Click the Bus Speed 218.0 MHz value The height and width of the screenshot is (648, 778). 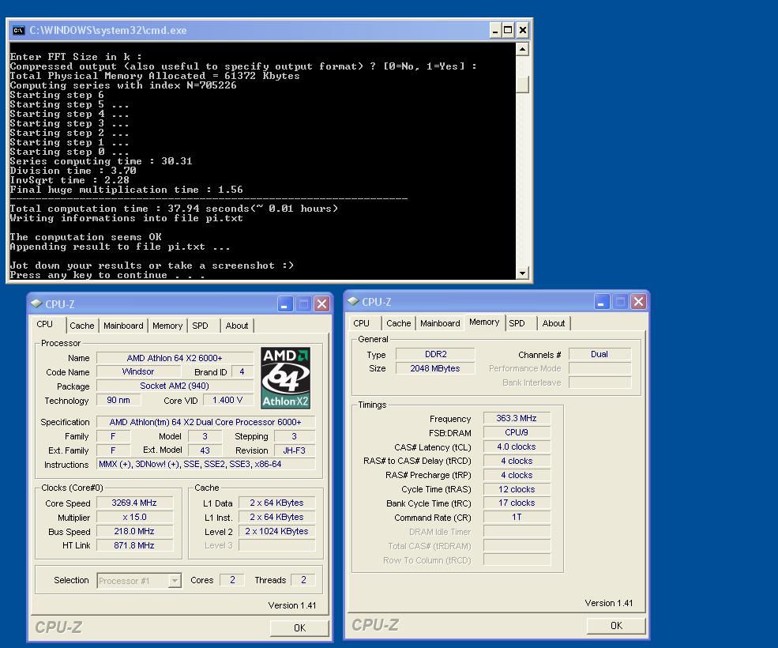tap(134, 531)
